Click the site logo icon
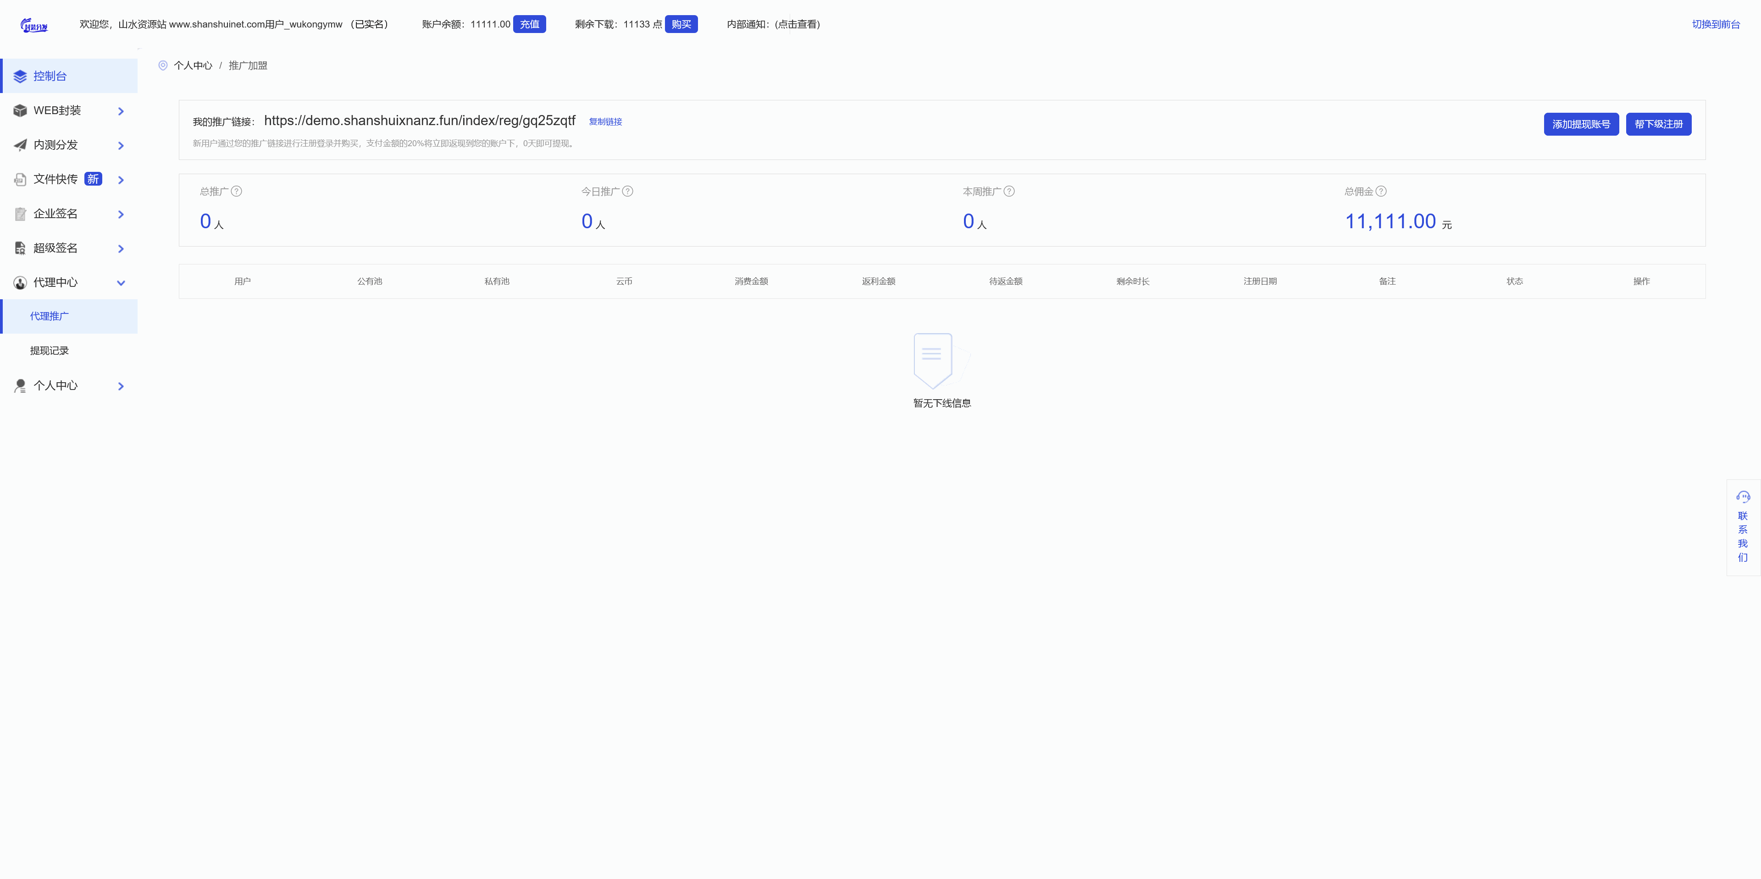The width and height of the screenshot is (1761, 879). [34, 26]
